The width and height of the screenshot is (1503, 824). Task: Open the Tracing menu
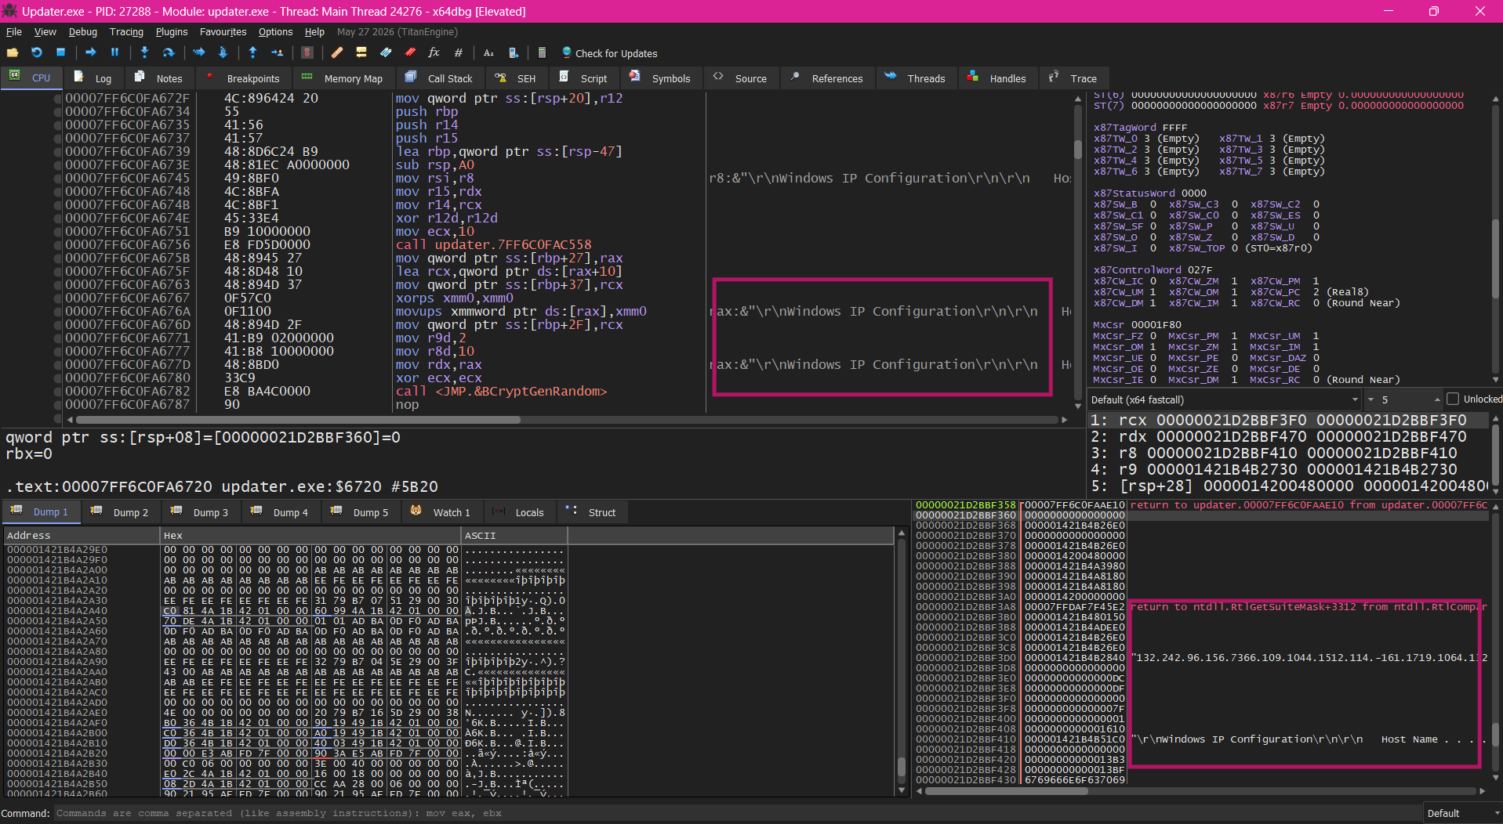tap(126, 32)
